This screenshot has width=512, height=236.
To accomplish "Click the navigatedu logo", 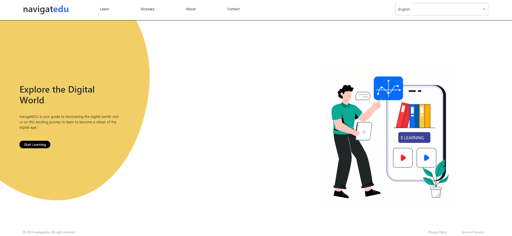I will pyautogui.click(x=46, y=9).
